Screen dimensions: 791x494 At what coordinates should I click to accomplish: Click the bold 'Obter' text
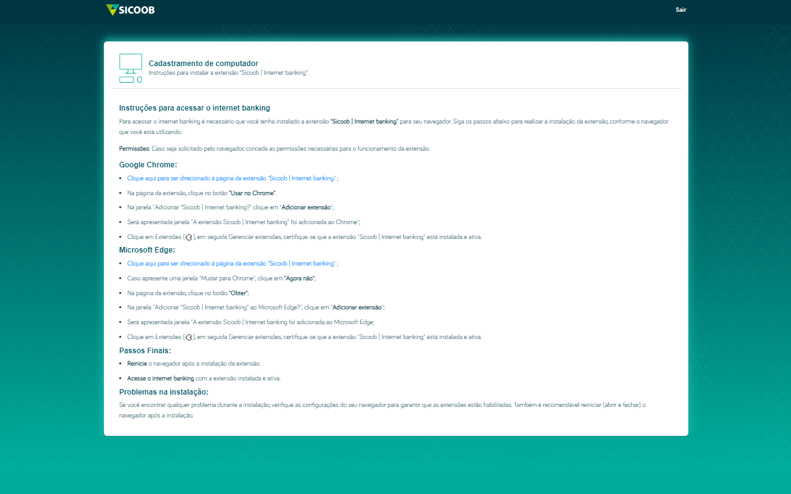coord(239,293)
